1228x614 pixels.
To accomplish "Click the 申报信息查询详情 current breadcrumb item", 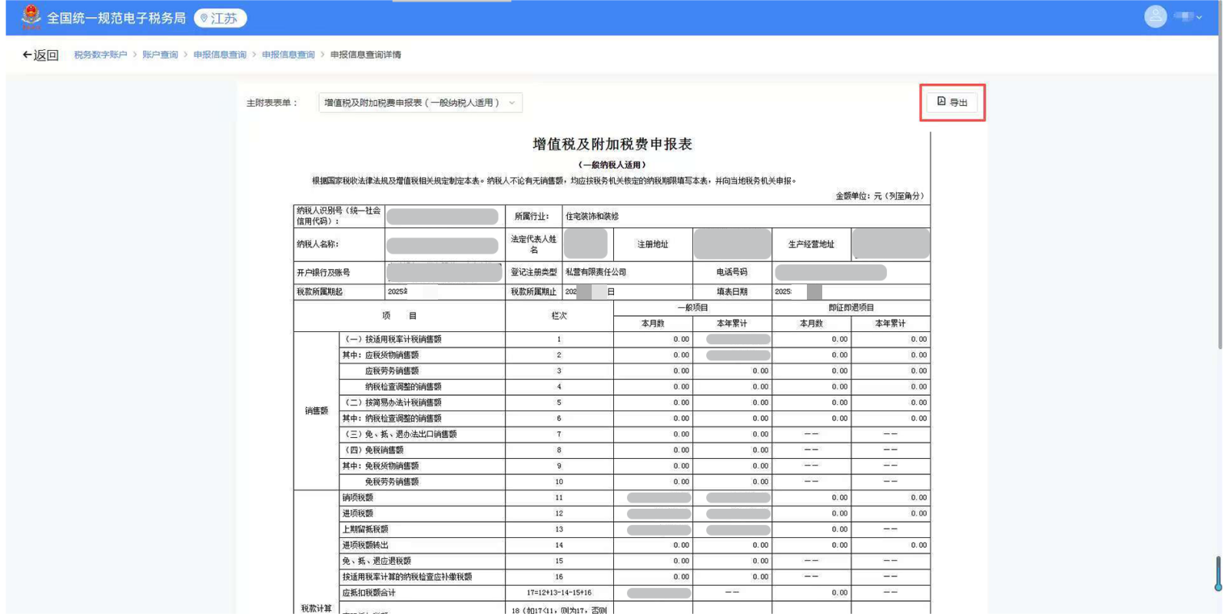I will tap(366, 55).
